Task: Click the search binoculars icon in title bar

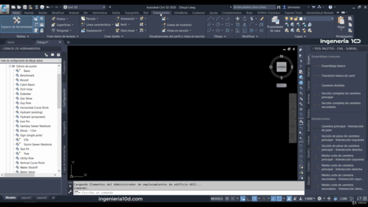Action: (x=278, y=7)
